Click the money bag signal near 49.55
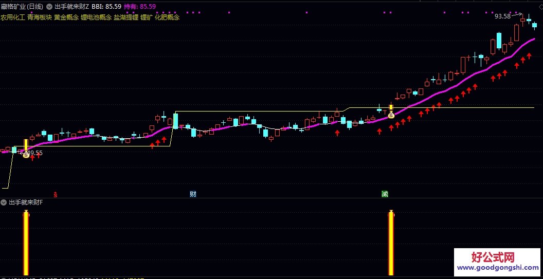 (x=26, y=155)
